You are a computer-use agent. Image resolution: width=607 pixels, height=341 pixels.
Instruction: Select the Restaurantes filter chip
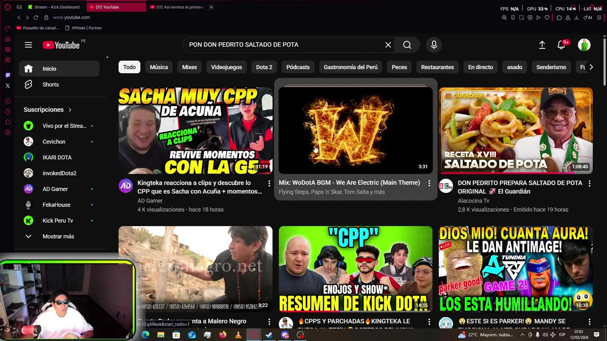[x=437, y=67]
